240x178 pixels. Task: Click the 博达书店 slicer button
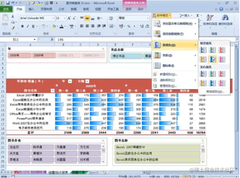pyautogui.click(x=127, y=56)
